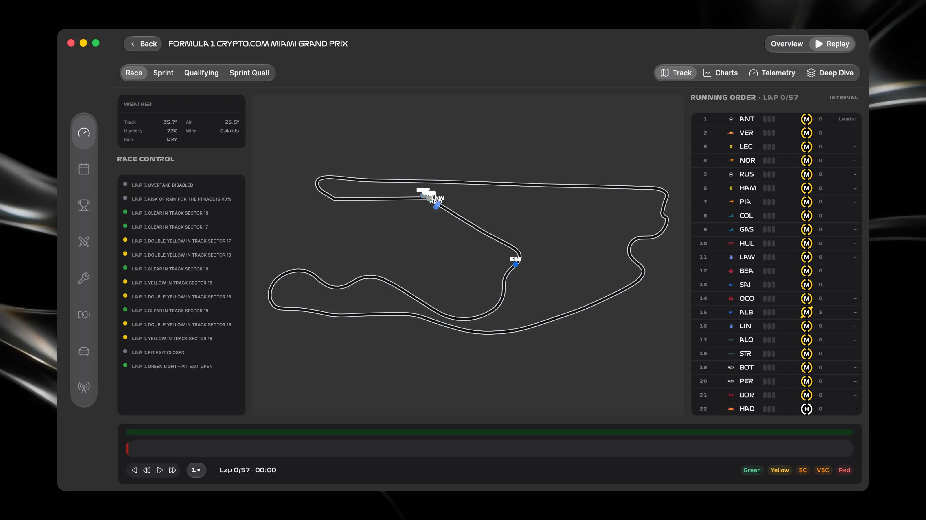Click HAD's hard tyre compound icon
926x520 pixels.
(806, 409)
